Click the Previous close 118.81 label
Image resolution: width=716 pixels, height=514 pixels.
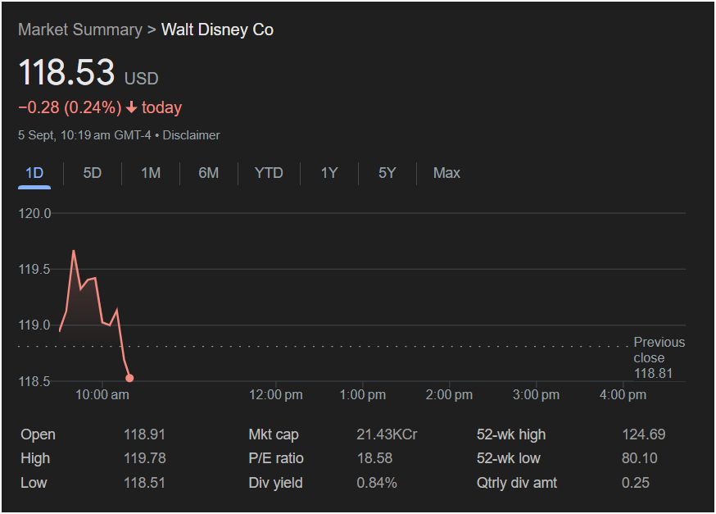(x=659, y=357)
